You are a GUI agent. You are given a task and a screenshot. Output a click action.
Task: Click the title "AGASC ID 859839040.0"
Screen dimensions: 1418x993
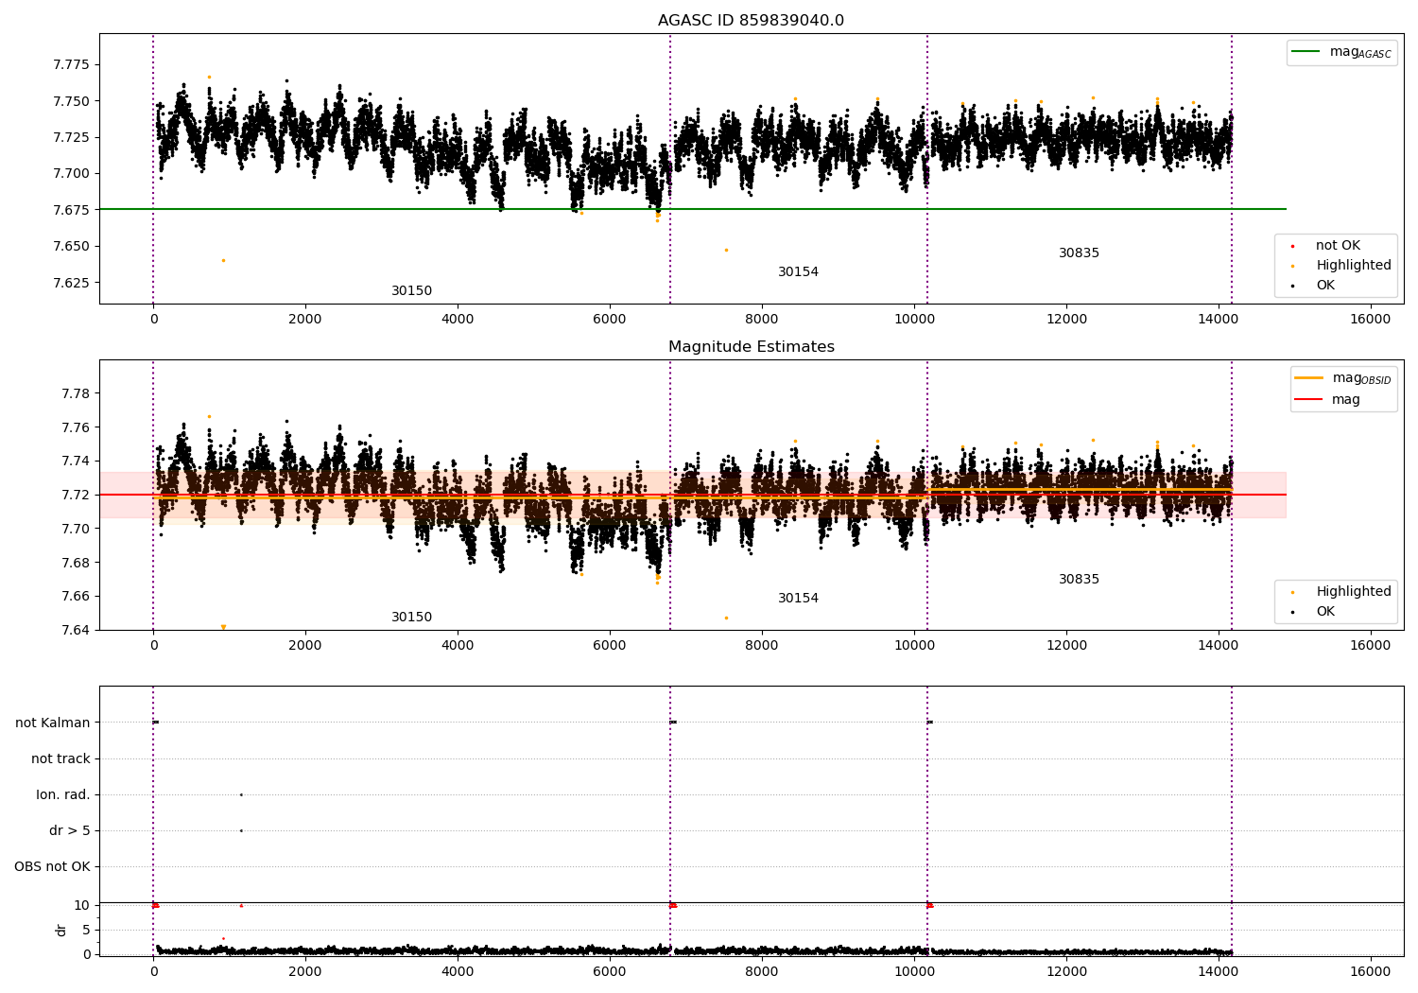click(x=751, y=21)
